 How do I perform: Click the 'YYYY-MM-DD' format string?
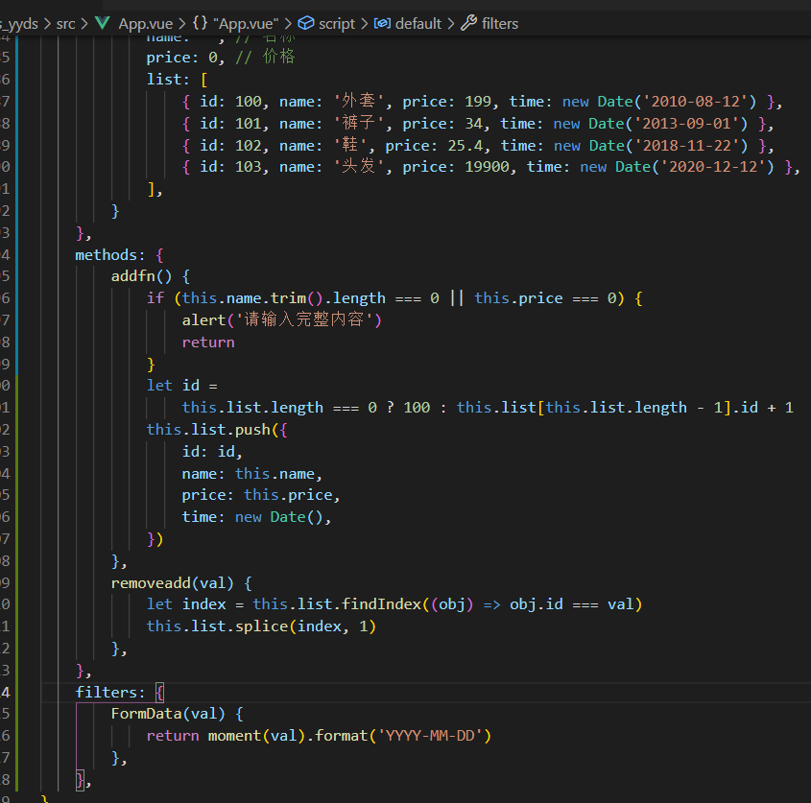point(430,736)
